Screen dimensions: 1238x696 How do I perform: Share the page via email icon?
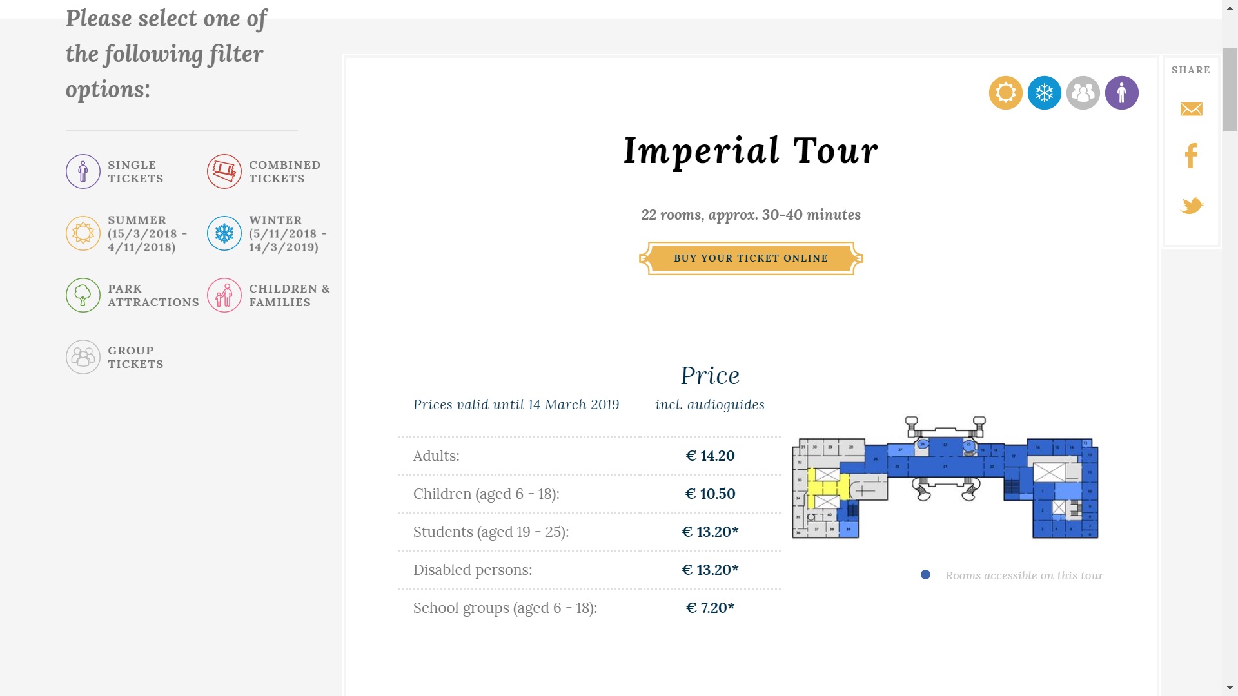pos(1191,109)
